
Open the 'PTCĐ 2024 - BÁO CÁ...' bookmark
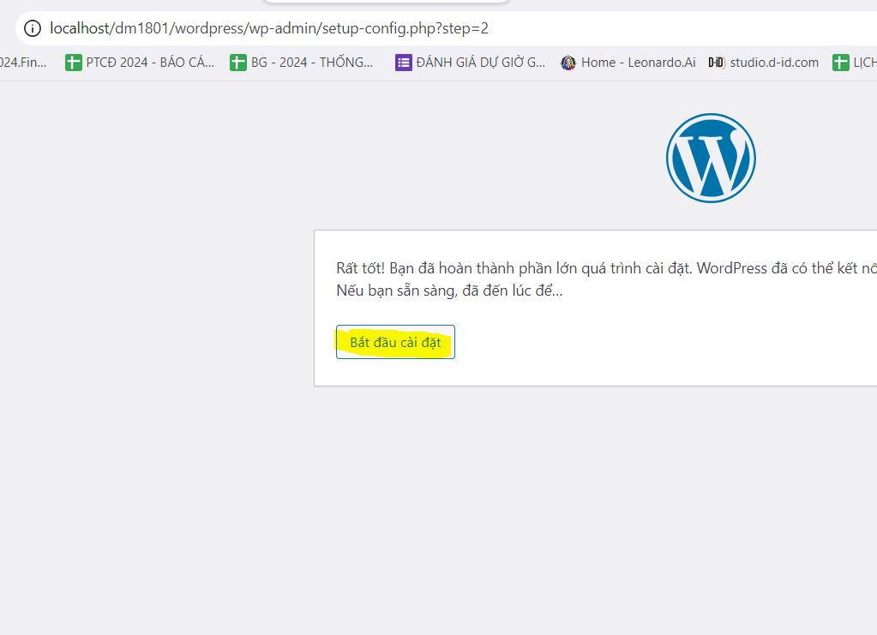coord(140,62)
